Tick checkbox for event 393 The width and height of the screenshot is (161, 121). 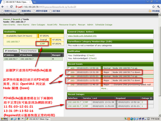[69, 80]
